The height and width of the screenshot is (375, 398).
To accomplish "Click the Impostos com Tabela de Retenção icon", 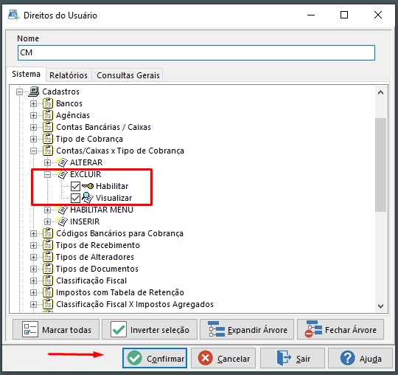I will click(48, 292).
